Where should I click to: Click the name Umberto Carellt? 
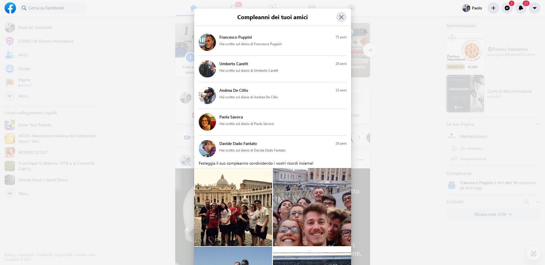[234, 64]
